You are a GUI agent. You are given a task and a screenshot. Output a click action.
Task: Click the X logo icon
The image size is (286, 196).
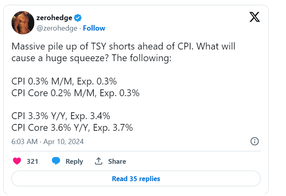click(254, 17)
